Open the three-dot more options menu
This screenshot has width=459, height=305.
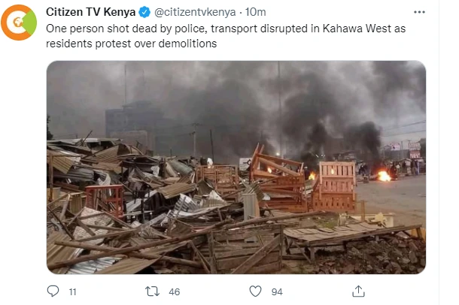pyautogui.click(x=419, y=12)
